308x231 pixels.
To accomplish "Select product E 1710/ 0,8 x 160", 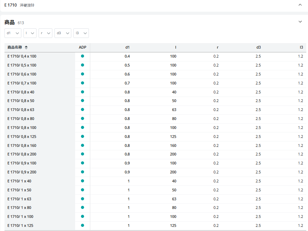I will click(22, 146).
